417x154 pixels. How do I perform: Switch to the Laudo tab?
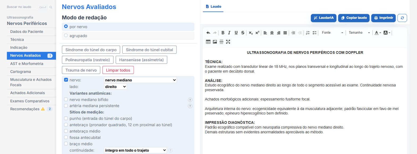[x=213, y=6]
